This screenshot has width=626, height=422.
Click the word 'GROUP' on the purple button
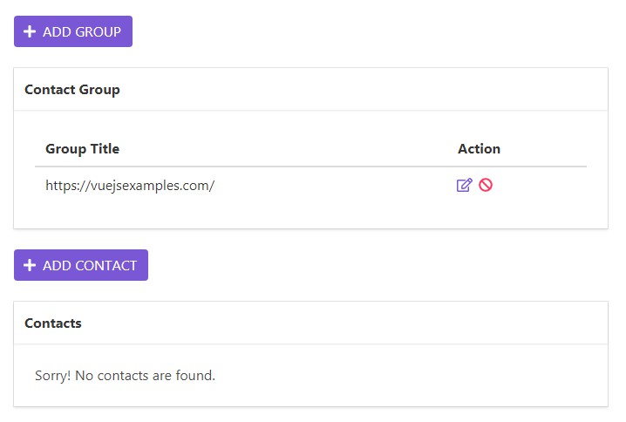(99, 31)
